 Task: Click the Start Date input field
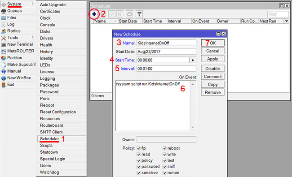pyautogui.click(x=166, y=52)
